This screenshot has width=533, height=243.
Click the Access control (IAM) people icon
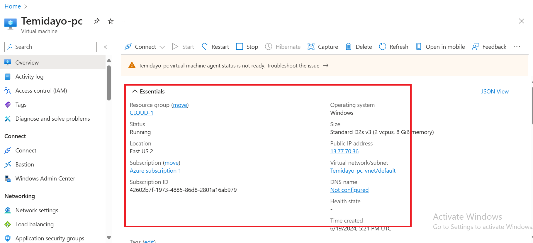point(8,91)
